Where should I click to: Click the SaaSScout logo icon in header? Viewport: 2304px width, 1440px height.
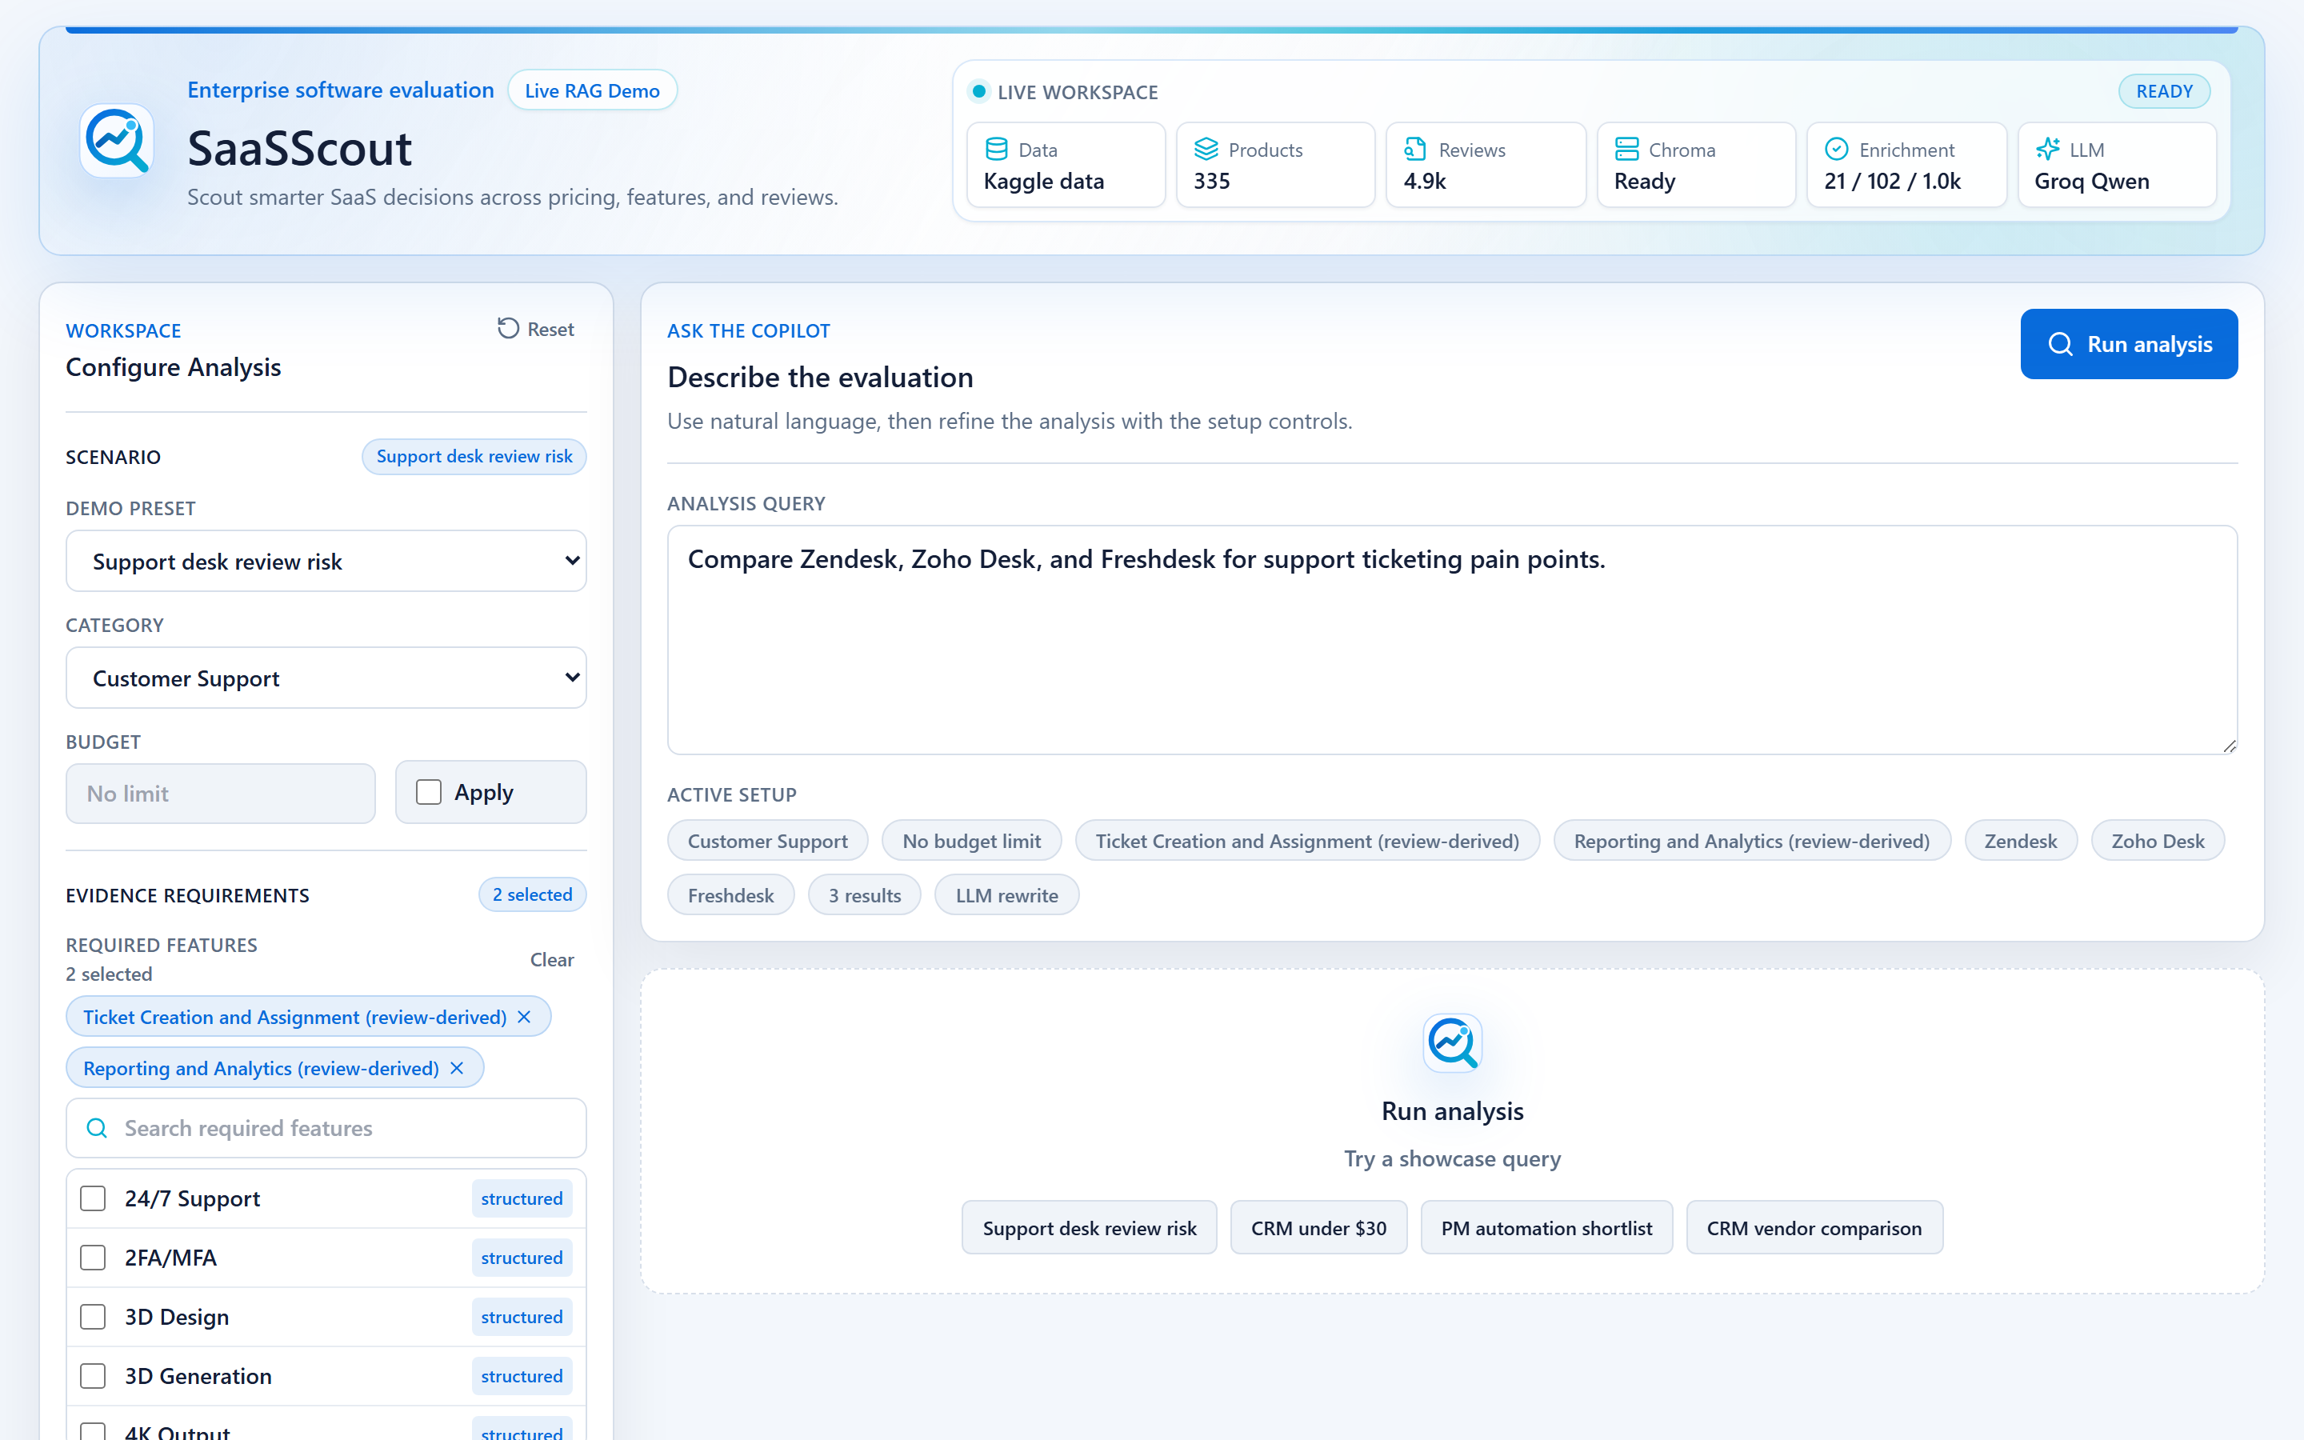click(x=117, y=141)
